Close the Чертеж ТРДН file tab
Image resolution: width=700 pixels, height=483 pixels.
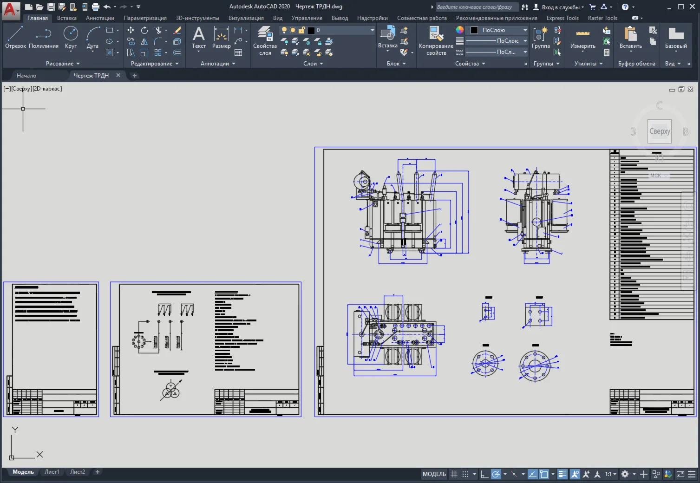[x=118, y=75]
